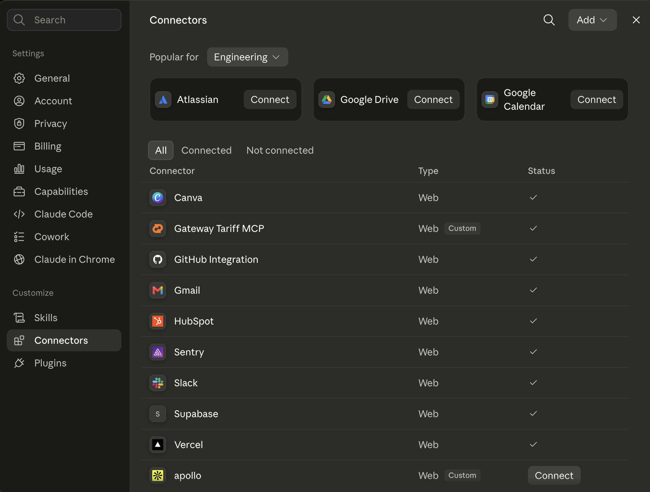The width and height of the screenshot is (650, 492).
Task: Open the Engineering dropdown next to Popular for
Action: [x=248, y=57]
